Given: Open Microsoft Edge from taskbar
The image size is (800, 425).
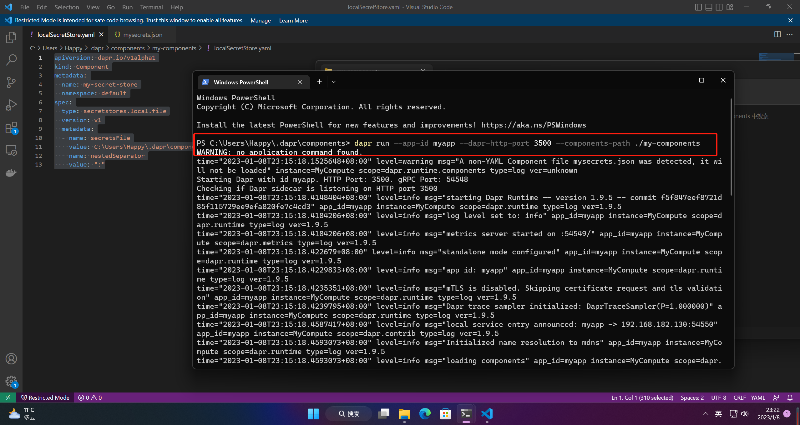Looking at the screenshot, I should pyautogui.click(x=425, y=414).
